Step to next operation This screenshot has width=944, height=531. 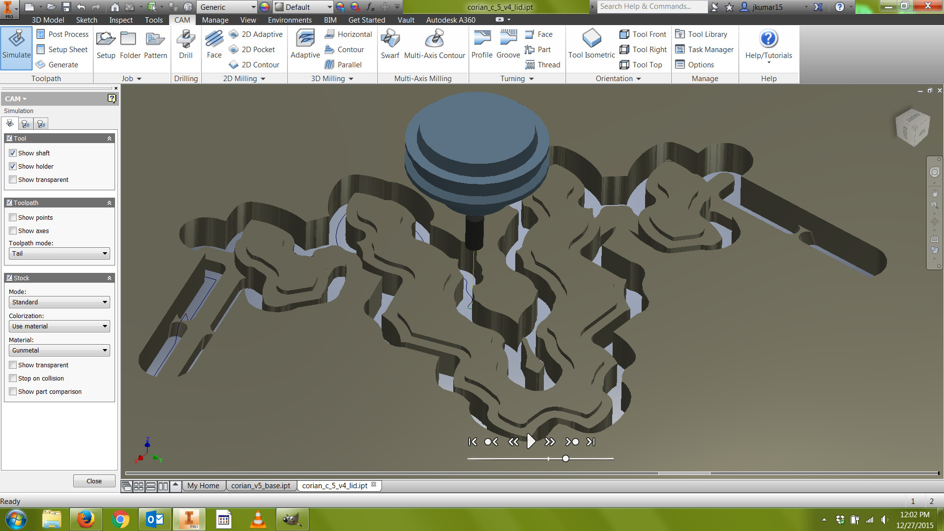point(572,442)
